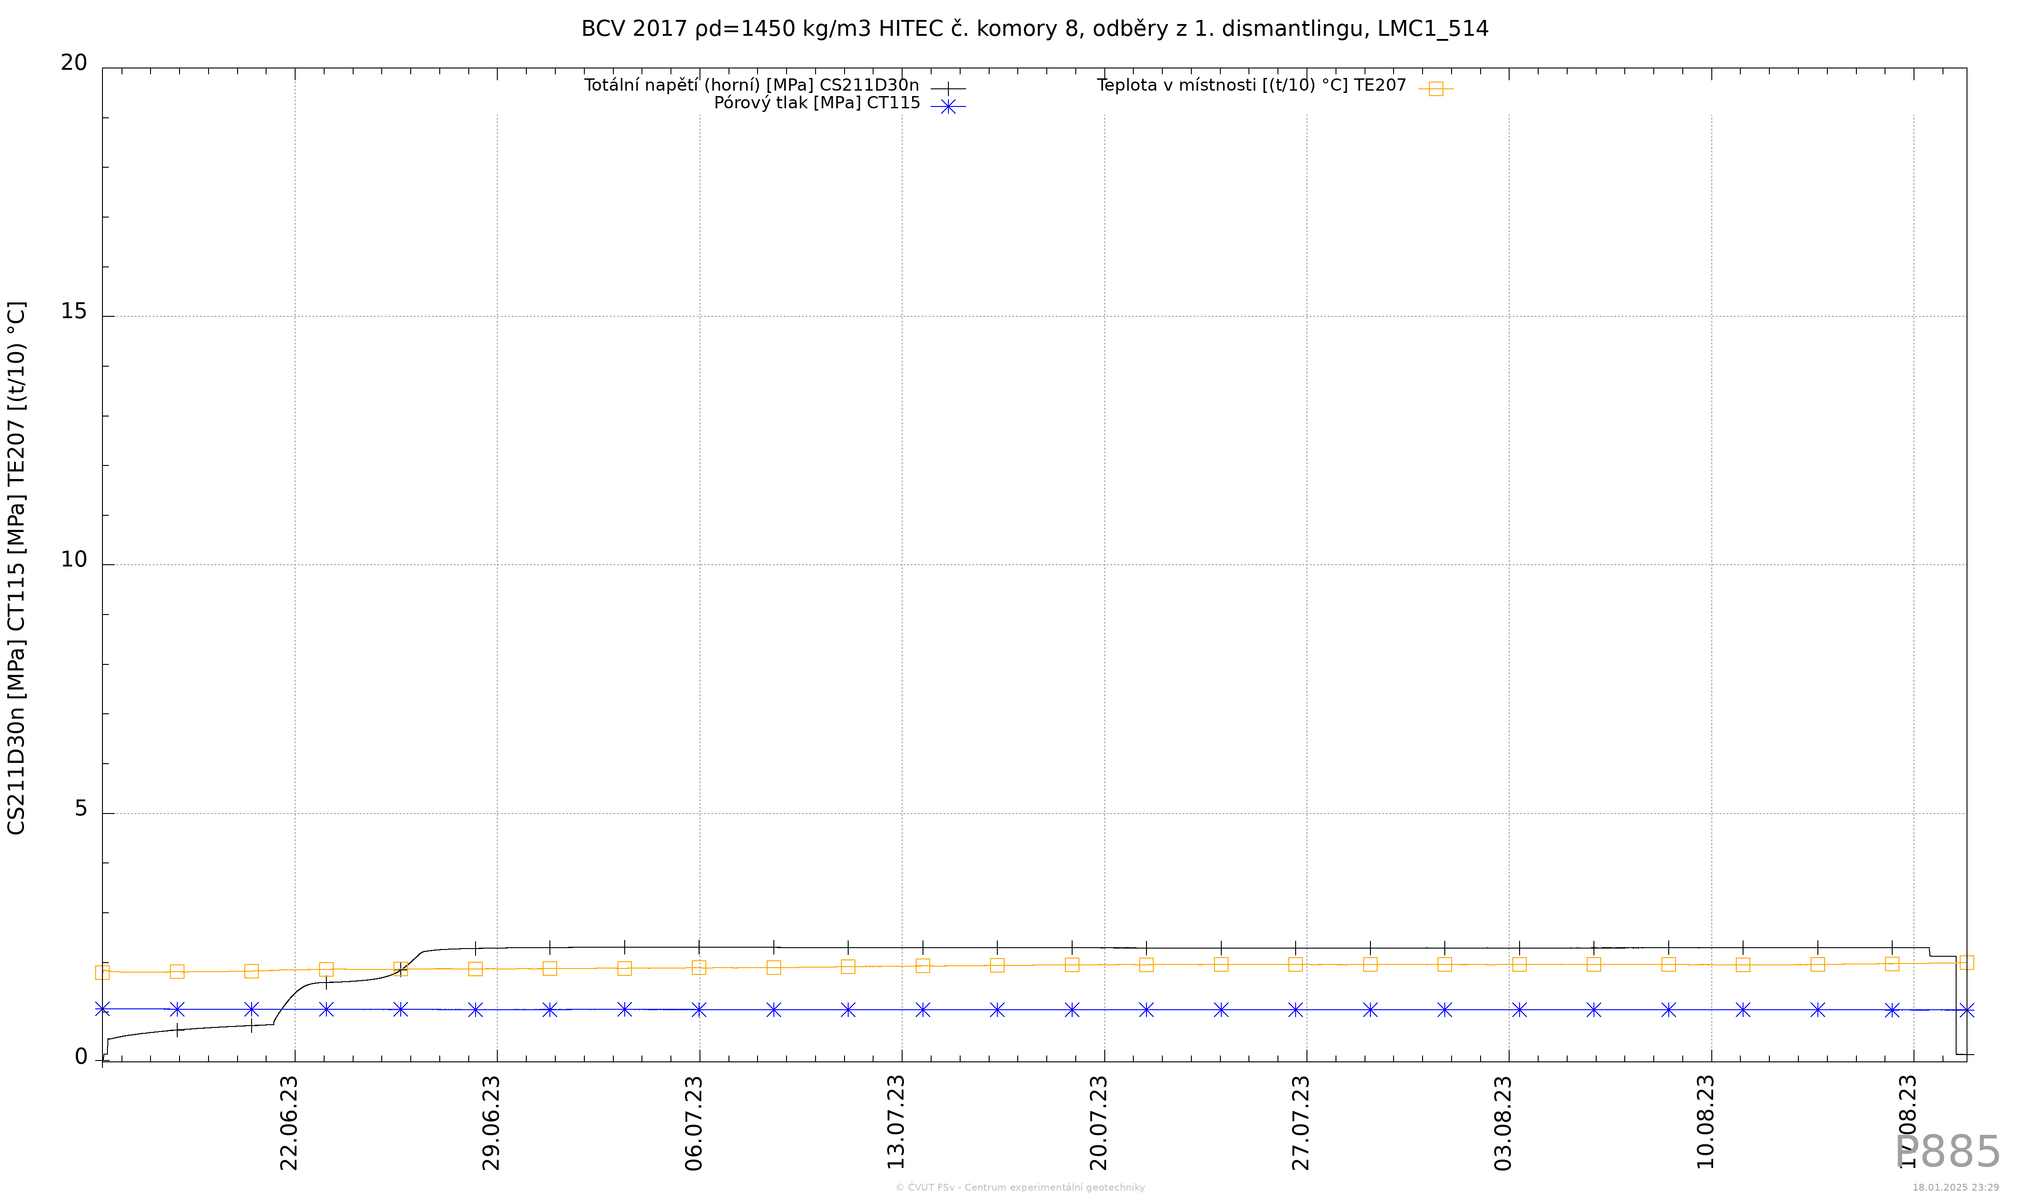The width and height of the screenshot is (2040, 1201).
Task: Click the final blue asterisk marker at chart's right edge
Action: [1967, 1010]
